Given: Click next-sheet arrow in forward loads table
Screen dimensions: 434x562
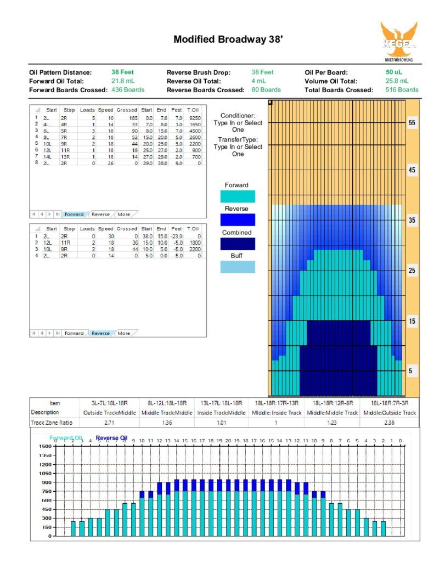Looking at the screenshot, I should coord(49,215).
